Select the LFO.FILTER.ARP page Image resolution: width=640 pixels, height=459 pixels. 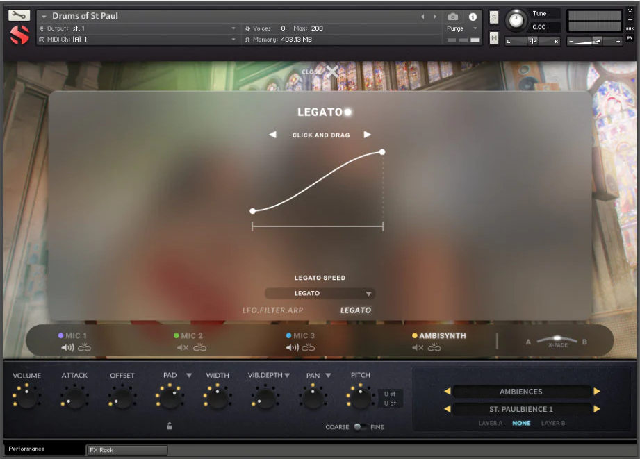point(273,310)
